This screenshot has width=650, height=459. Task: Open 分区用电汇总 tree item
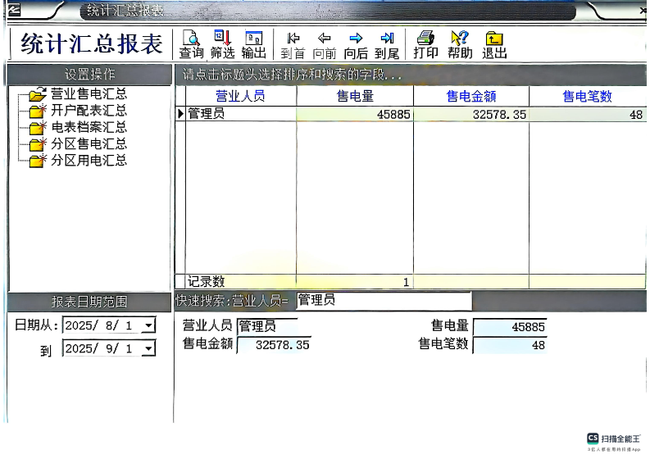[x=89, y=161]
